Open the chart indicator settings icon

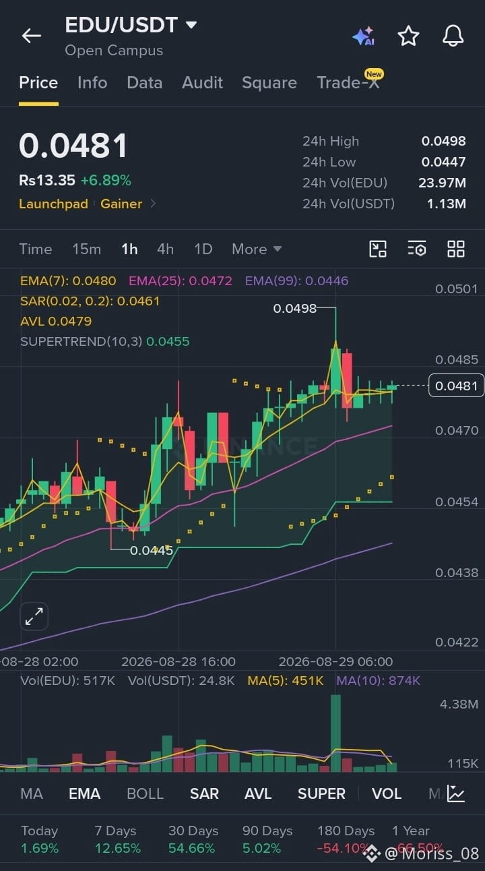click(x=417, y=249)
